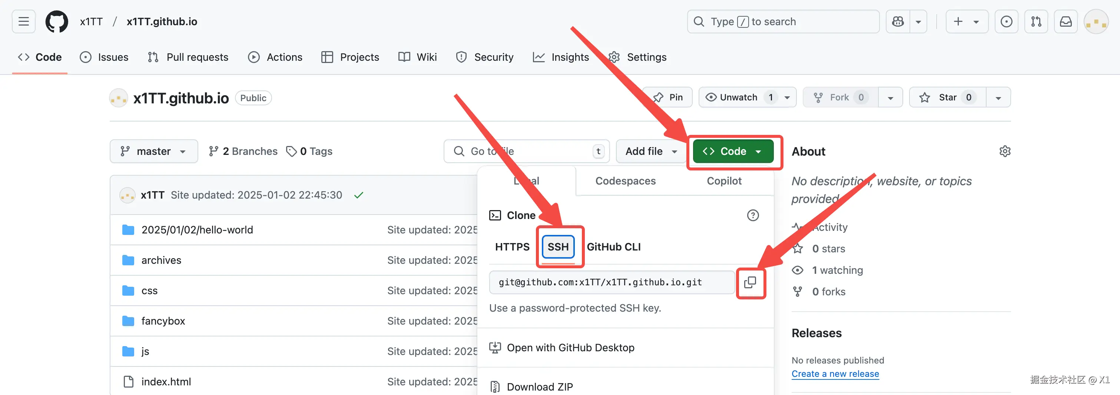Open the Actions tab
The height and width of the screenshot is (395, 1120).
pyautogui.click(x=275, y=57)
